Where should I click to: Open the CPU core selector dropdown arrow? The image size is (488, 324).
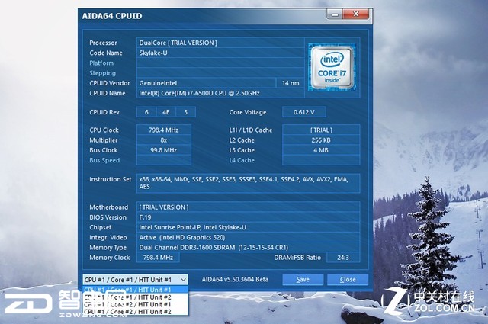pyautogui.click(x=183, y=280)
